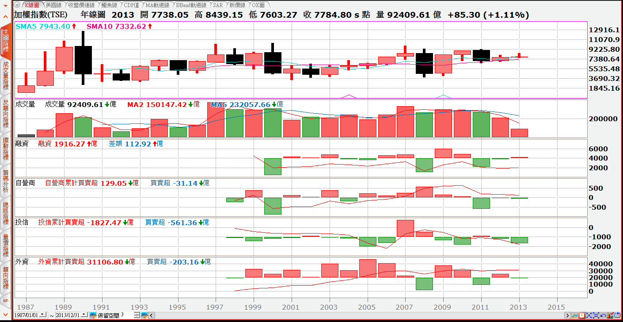Image resolution: width=623 pixels, height=322 pixels.
Task: Click the orange line-chart icon
Action: 574,315
